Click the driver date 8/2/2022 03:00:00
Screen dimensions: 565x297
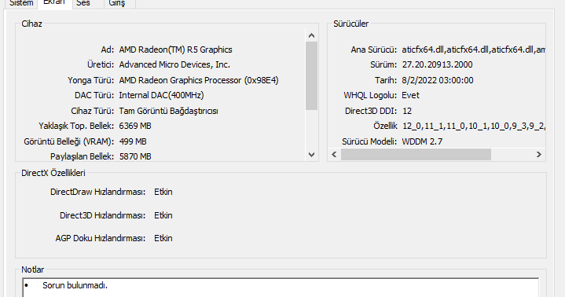point(438,80)
